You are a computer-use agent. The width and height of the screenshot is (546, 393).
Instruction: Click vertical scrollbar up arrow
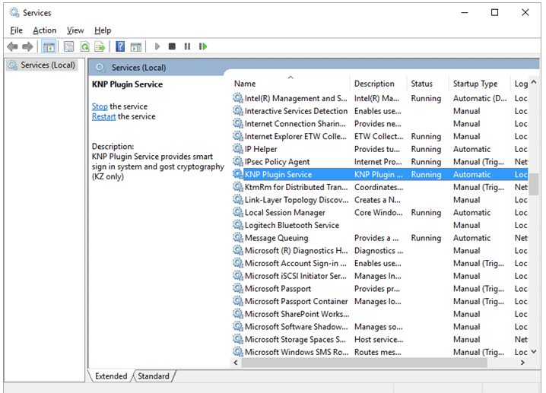[x=534, y=83]
